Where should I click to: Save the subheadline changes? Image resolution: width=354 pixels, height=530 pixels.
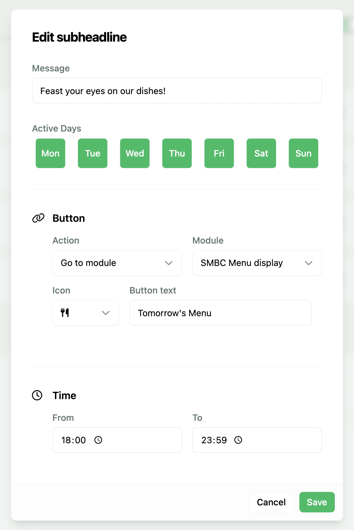click(317, 502)
